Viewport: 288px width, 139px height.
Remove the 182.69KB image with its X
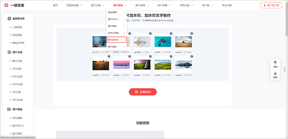tap(109, 56)
